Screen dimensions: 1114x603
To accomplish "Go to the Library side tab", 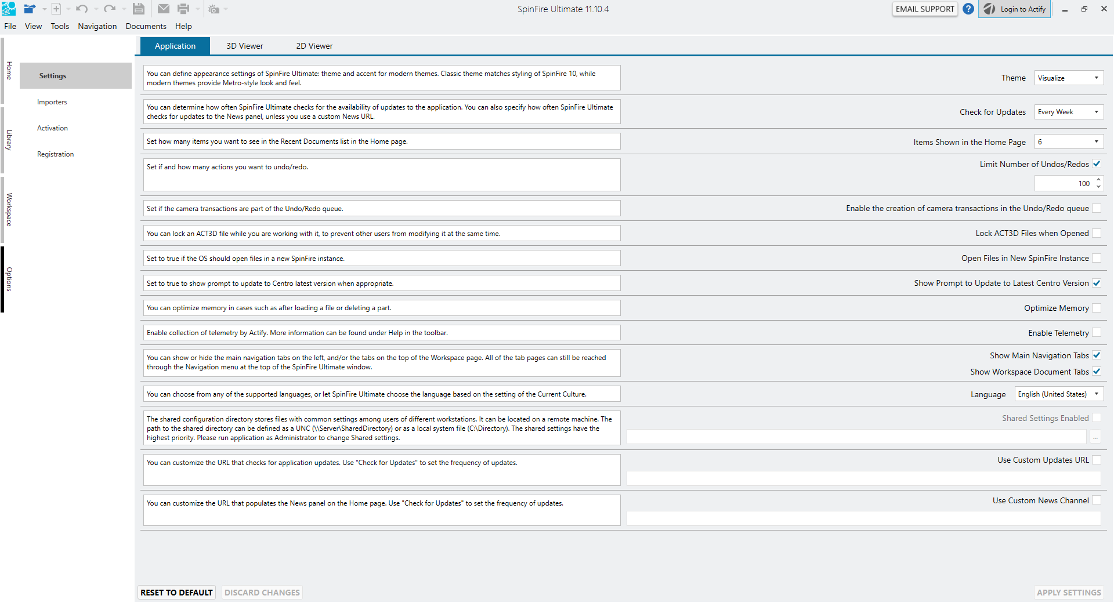I will click(x=8, y=140).
